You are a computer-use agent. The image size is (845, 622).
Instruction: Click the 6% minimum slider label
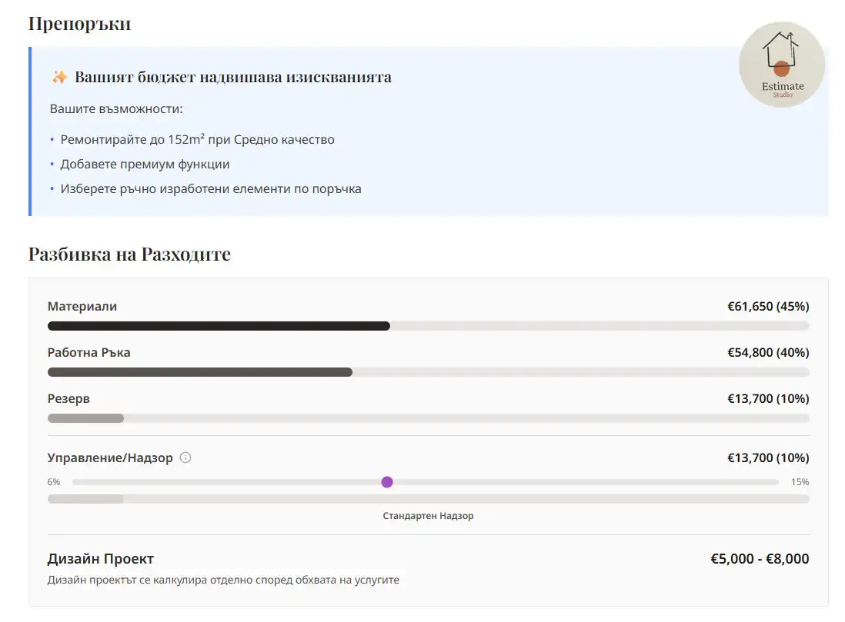click(54, 482)
